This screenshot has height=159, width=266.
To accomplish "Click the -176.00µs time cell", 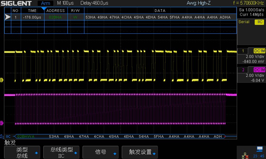I will pos(32,17).
